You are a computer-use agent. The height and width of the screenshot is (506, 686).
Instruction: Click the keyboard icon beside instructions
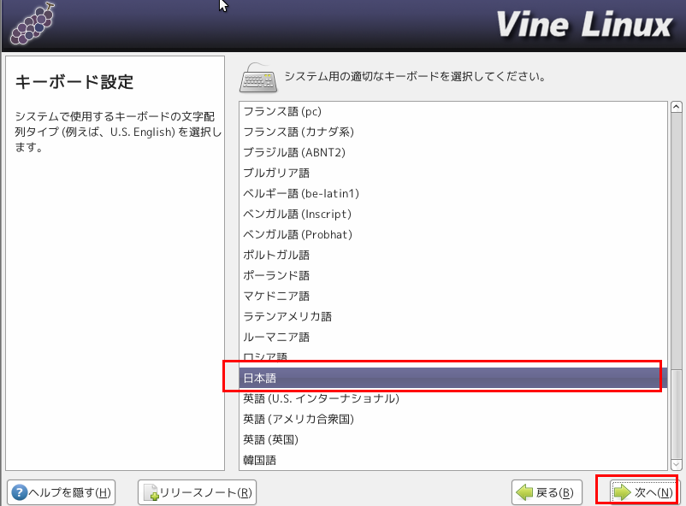pyautogui.click(x=258, y=79)
